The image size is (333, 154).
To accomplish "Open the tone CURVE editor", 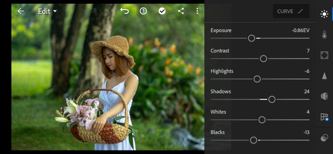I will pos(291,11).
